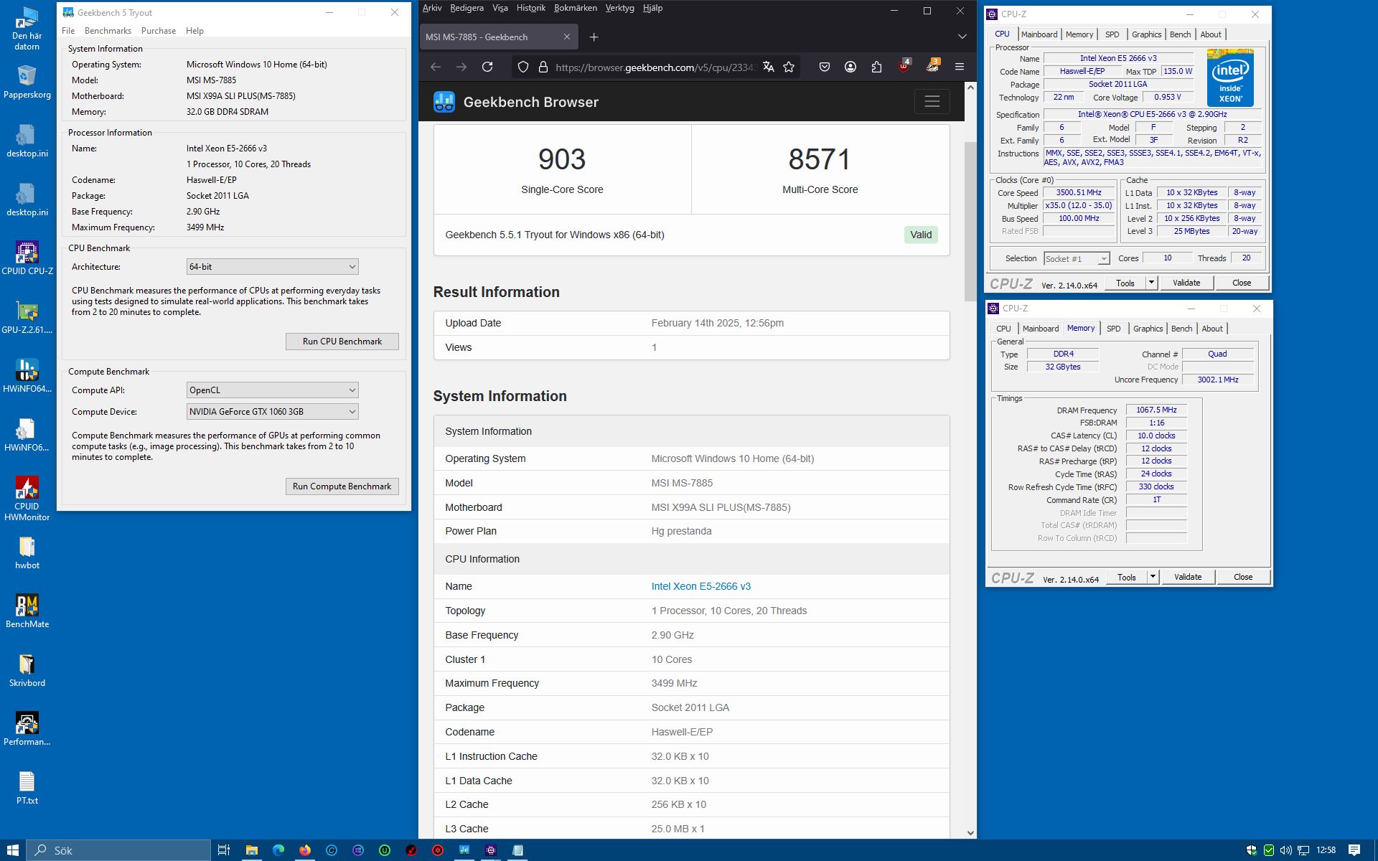1378x861 pixels.
Task: Open PT.txt file on desktop
Action: [27, 788]
